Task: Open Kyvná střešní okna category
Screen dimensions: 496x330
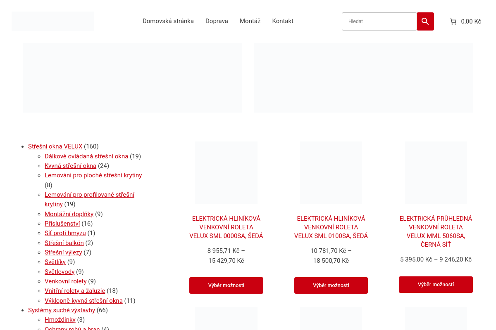Action: (x=70, y=166)
